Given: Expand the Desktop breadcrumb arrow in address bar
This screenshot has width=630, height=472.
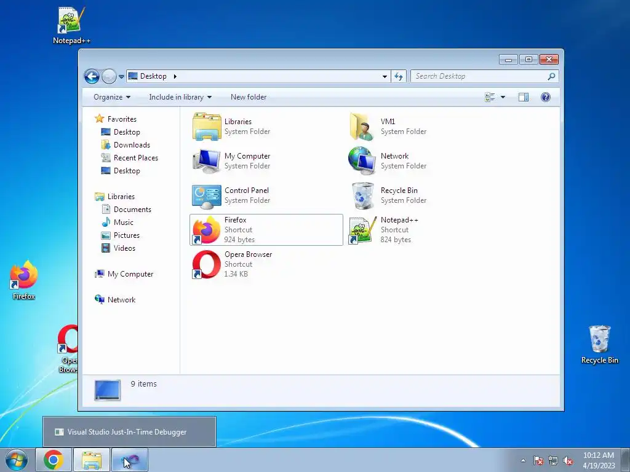Looking at the screenshot, I should (x=175, y=76).
